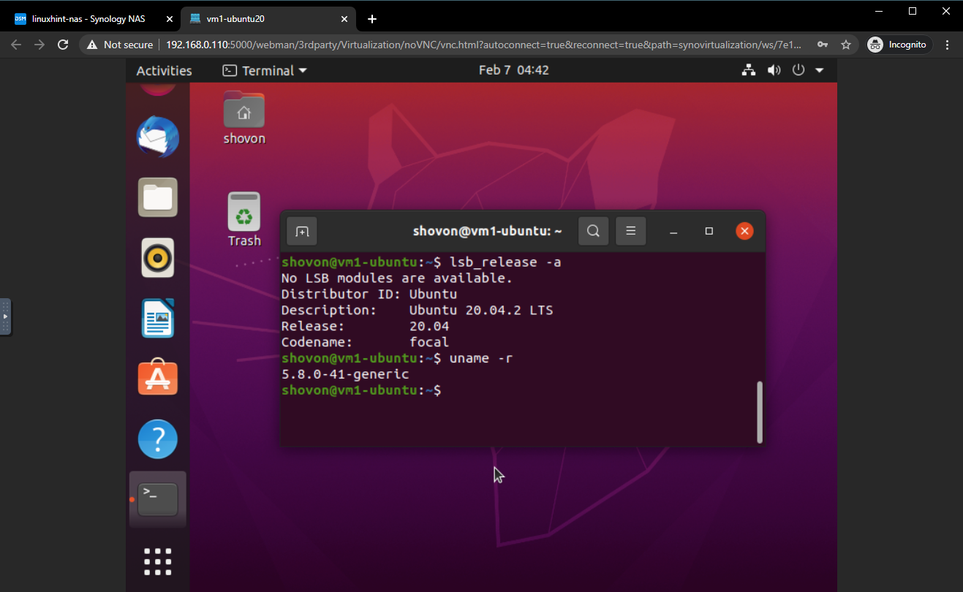Click the browser address bar URL
Screen dimensions: 963x592
[483, 45]
